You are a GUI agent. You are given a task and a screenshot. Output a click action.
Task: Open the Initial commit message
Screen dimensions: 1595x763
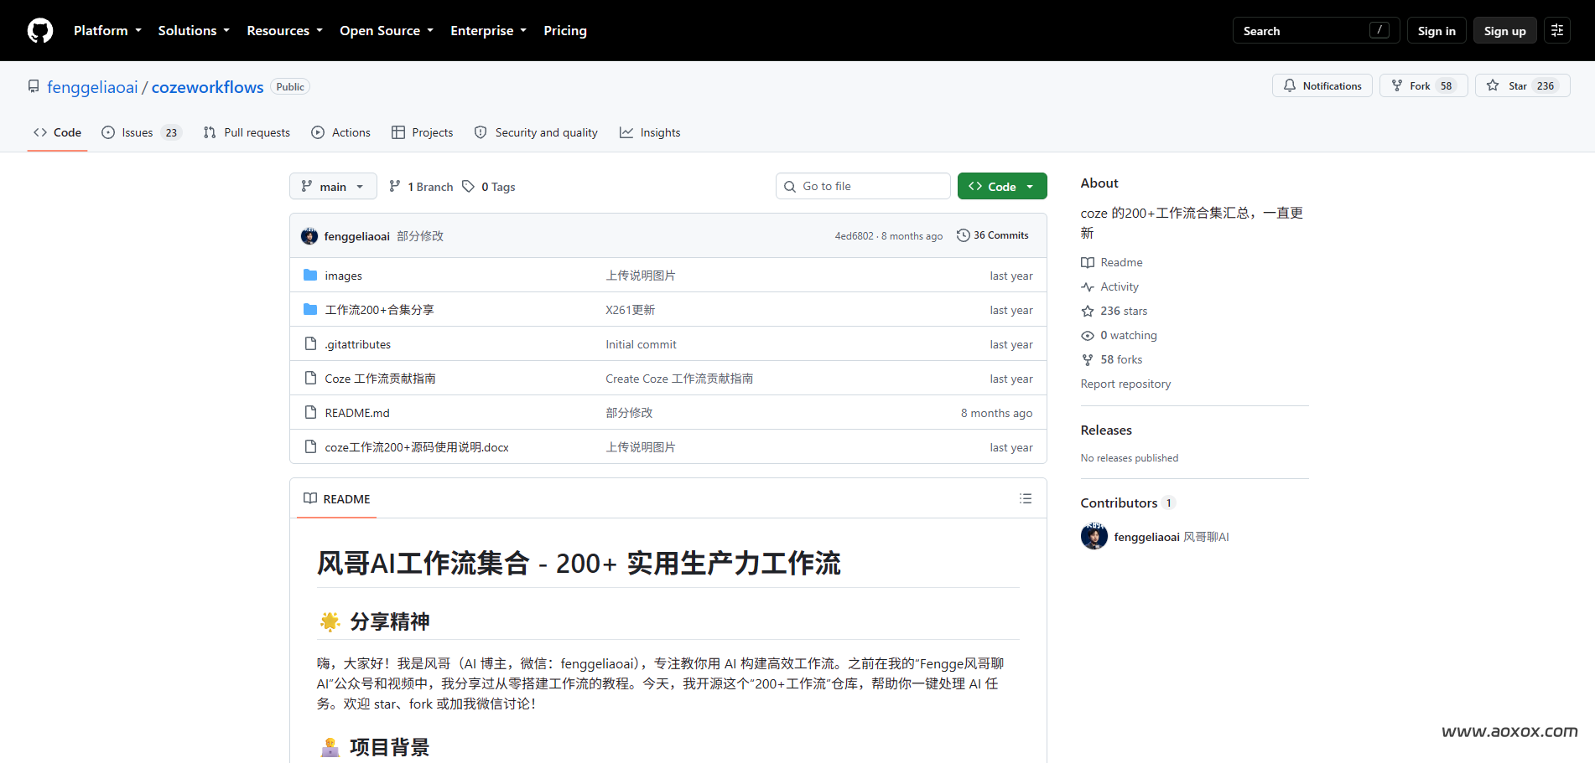pyautogui.click(x=641, y=344)
